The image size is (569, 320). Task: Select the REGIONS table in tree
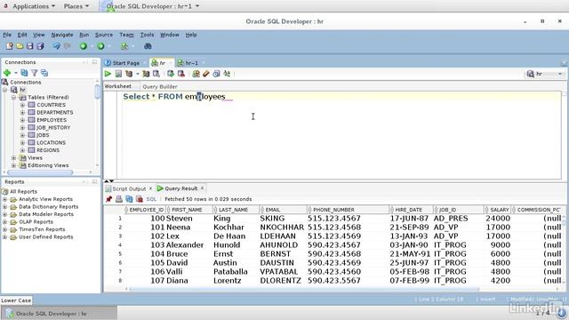48,150
